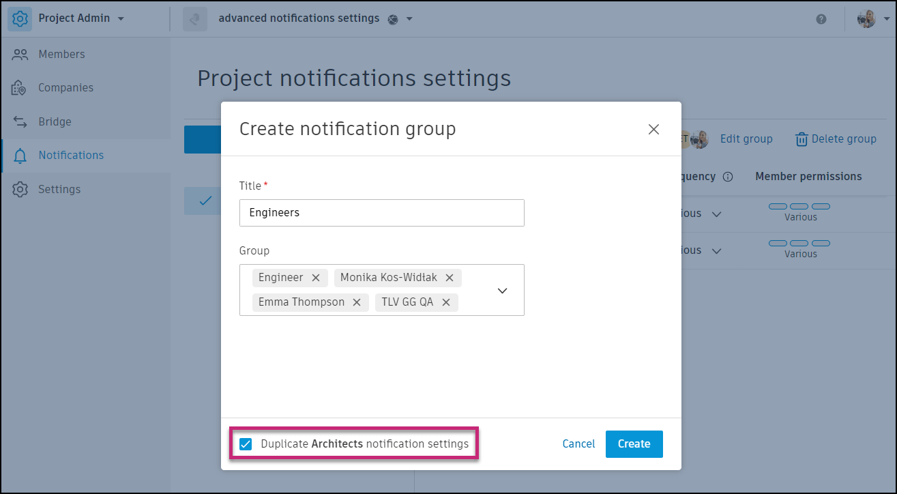Remove the Emma Thompson tag with its X

(357, 302)
